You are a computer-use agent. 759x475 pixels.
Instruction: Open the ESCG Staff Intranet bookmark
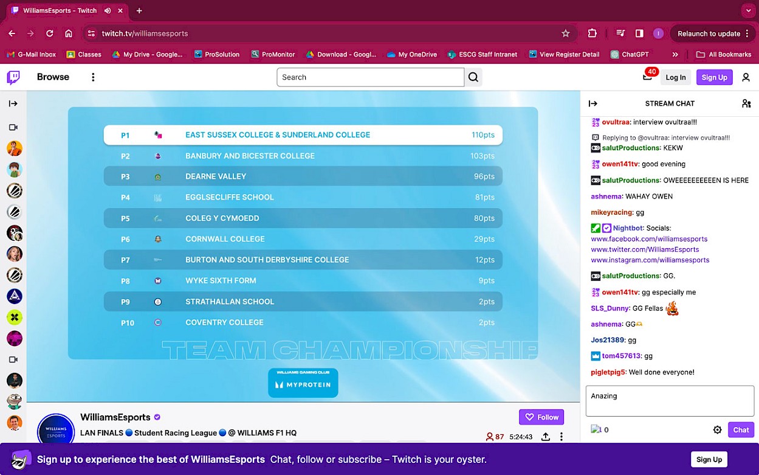click(x=483, y=54)
